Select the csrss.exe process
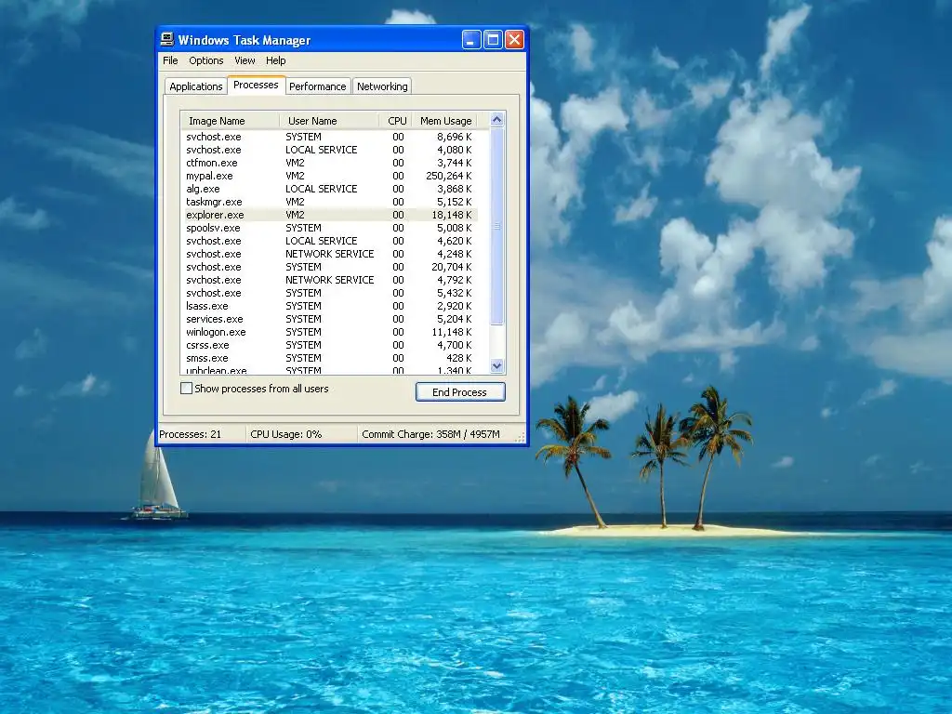Screen dimensions: 952x714 point(330,346)
